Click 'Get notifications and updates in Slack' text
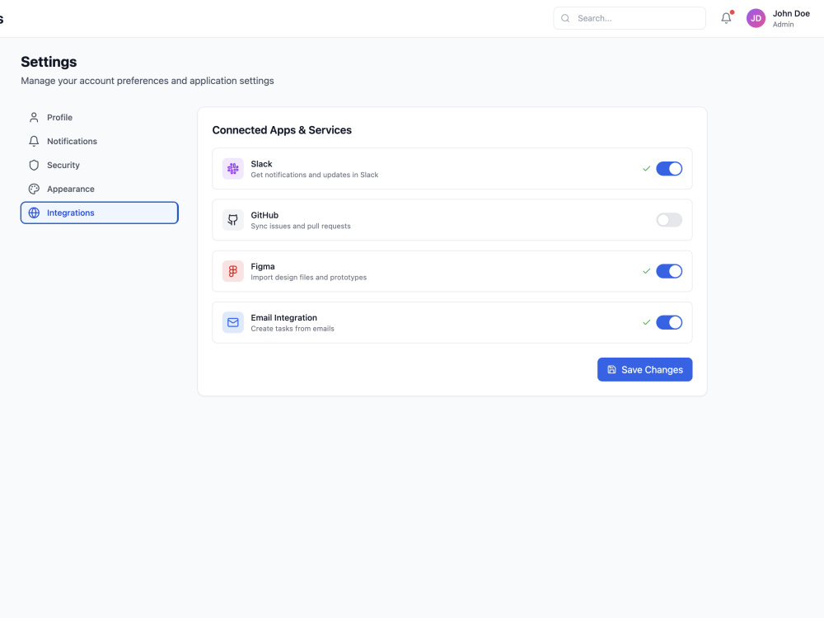Screen dimensions: 824x618 [314, 175]
